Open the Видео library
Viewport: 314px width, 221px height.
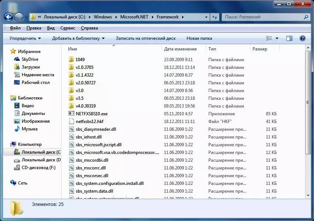(x=24, y=106)
